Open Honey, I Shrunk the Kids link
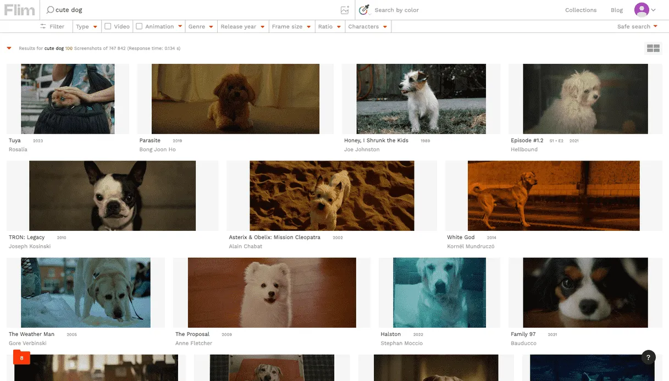Viewport: 669px width, 381px height. pyautogui.click(x=377, y=140)
